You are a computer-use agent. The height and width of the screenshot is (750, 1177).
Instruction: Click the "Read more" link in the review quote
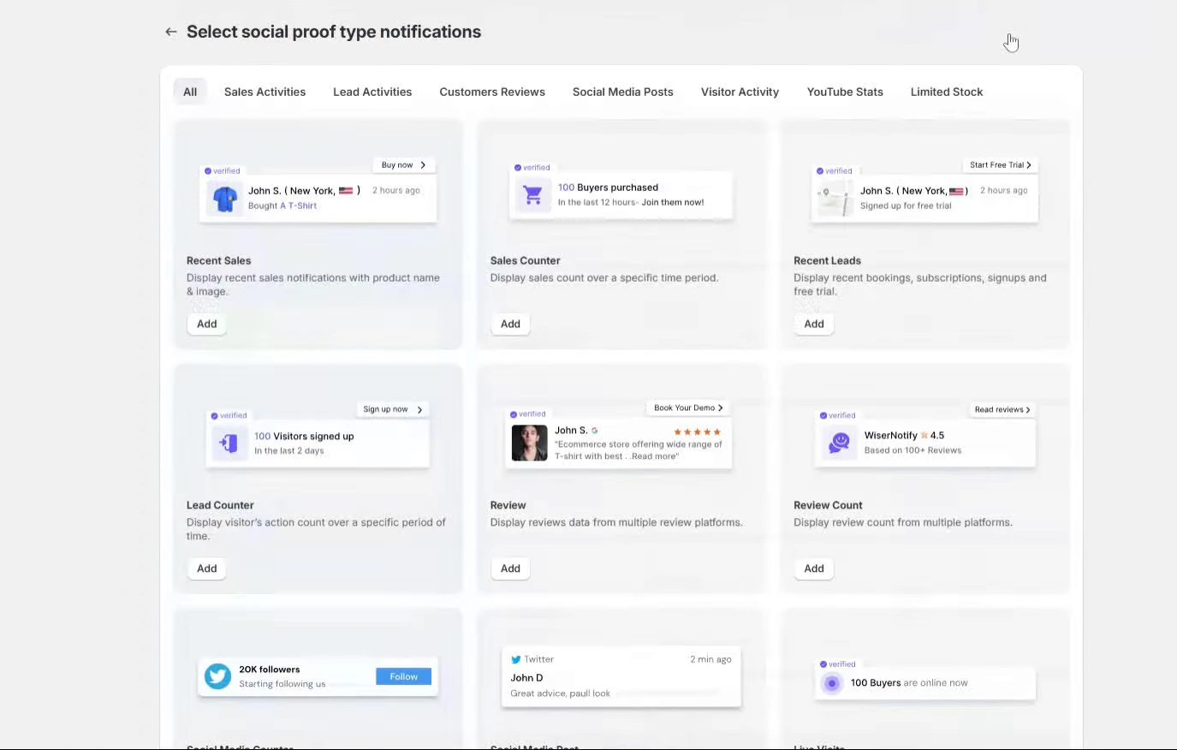[655, 456]
